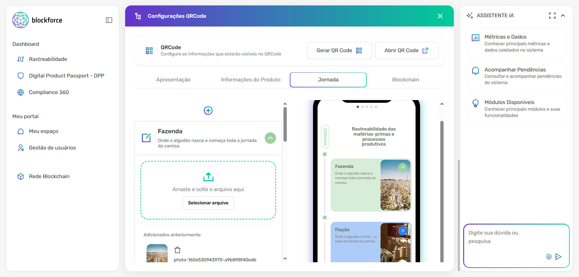
Task: Collapse the sidebar panel icon
Action: pos(109,20)
